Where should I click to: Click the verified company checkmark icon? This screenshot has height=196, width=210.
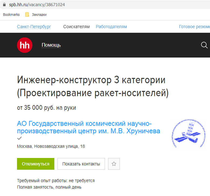click(19, 138)
